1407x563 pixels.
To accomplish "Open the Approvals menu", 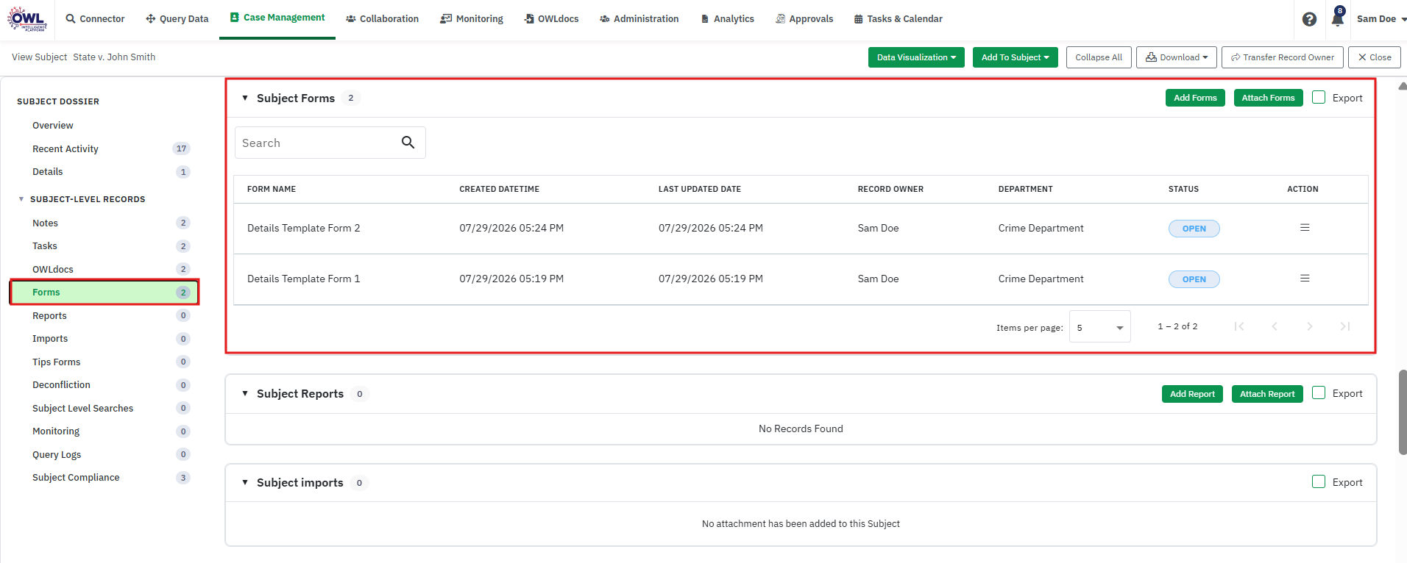I will pos(804,19).
